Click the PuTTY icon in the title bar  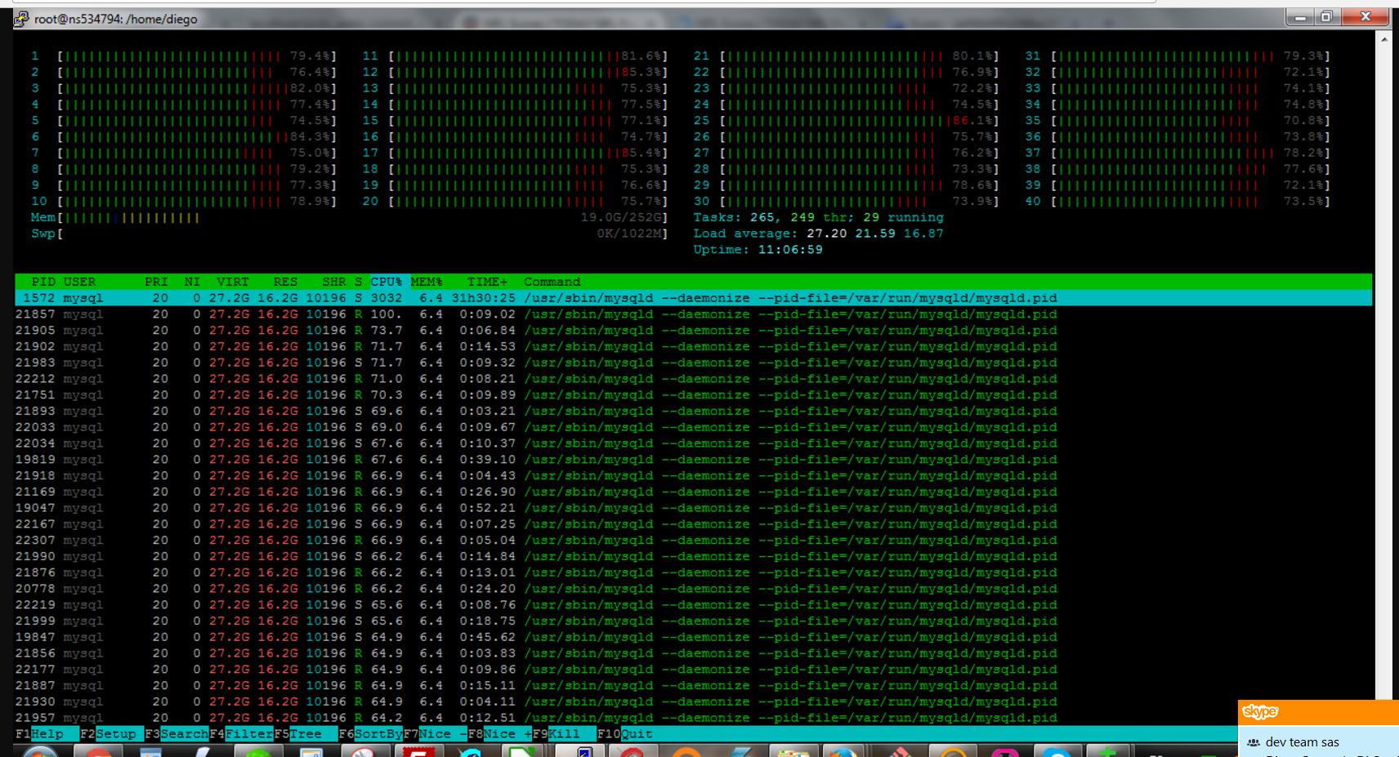(21, 19)
